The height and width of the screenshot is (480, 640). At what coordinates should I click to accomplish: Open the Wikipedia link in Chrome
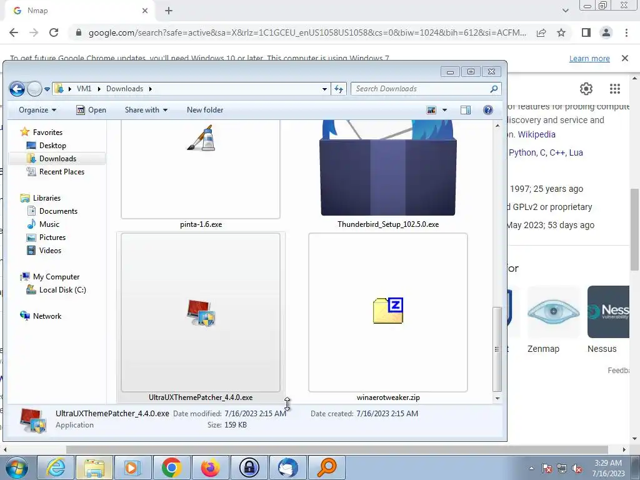click(x=536, y=134)
